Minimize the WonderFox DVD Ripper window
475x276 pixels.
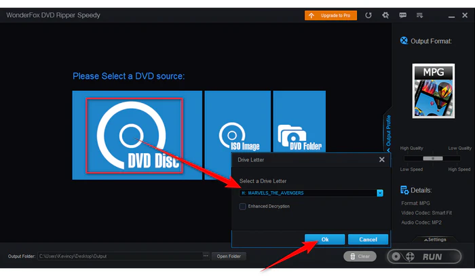tap(451, 17)
